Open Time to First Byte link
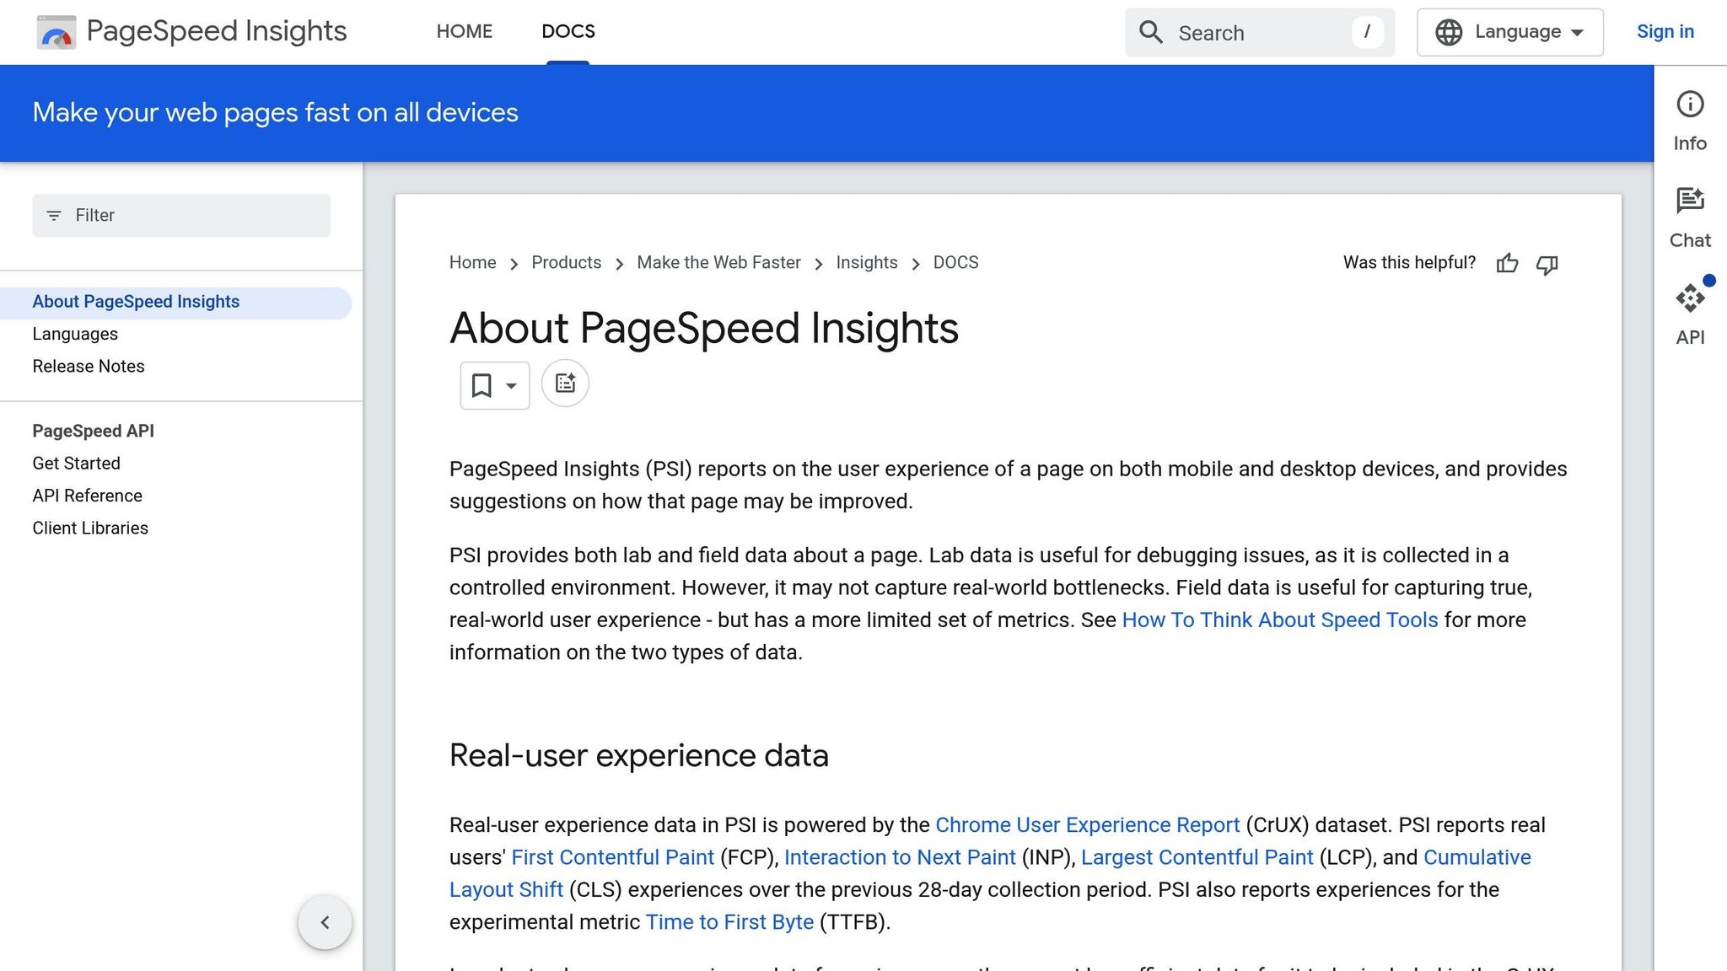The width and height of the screenshot is (1727, 971). 729,922
